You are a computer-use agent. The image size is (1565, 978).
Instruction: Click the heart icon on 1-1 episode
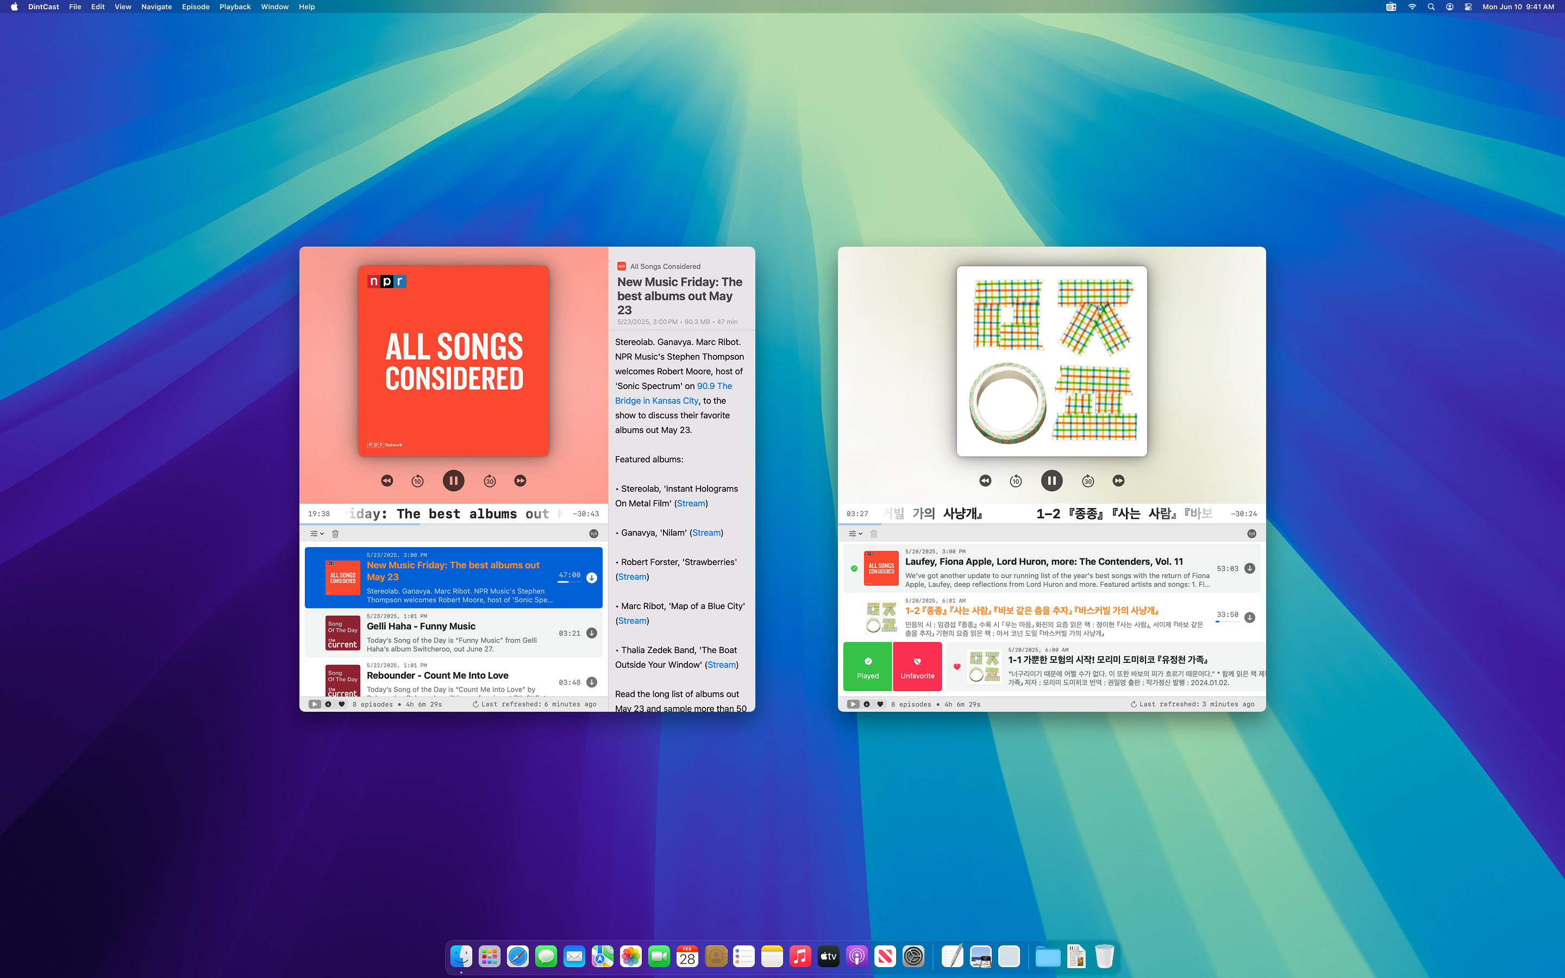point(957,667)
